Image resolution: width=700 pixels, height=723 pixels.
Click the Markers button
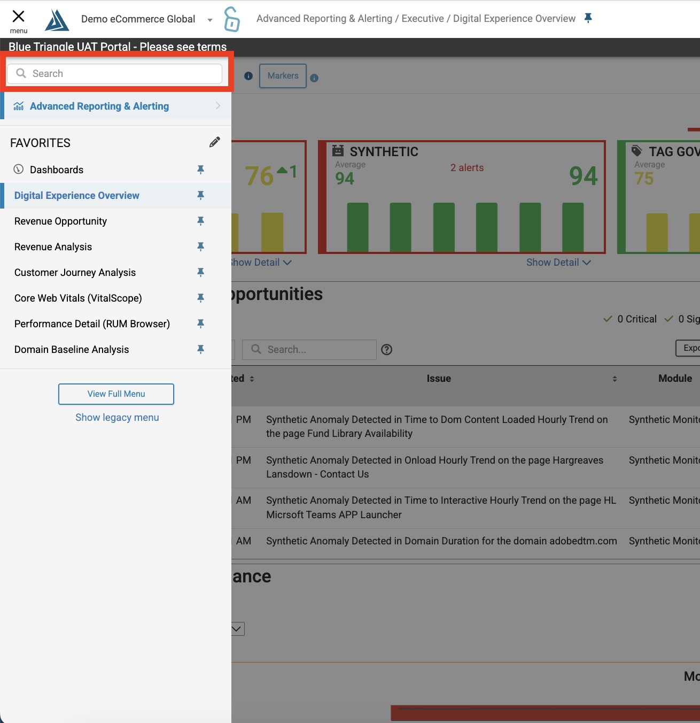283,76
